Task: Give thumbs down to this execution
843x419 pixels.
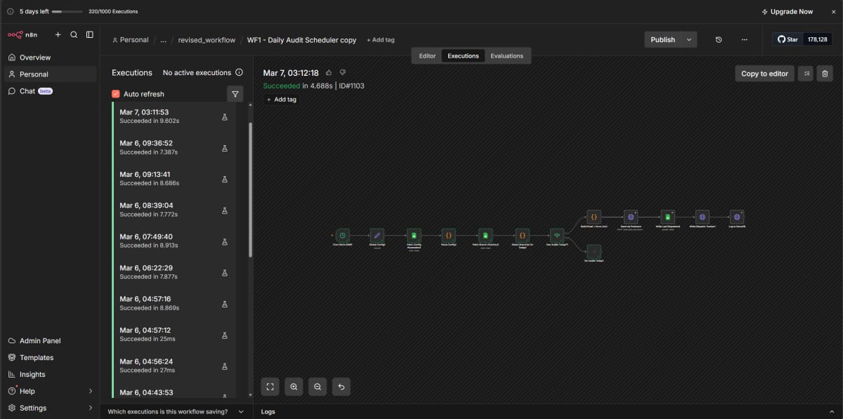Action: coord(343,72)
